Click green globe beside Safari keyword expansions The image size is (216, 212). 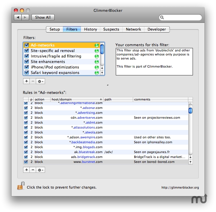(97, 73)
